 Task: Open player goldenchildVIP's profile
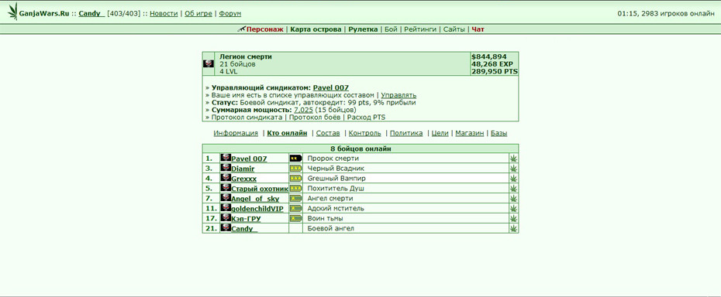point(257,209)
